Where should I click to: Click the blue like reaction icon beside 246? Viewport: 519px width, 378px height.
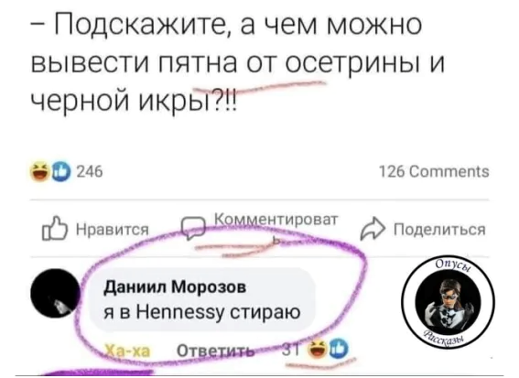pyautogui.click(x=60, y=172)
